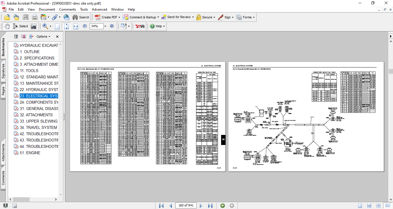Jump to previous view green arrow
This screenshot has width=393, height=209.
[x=223, y=206]
